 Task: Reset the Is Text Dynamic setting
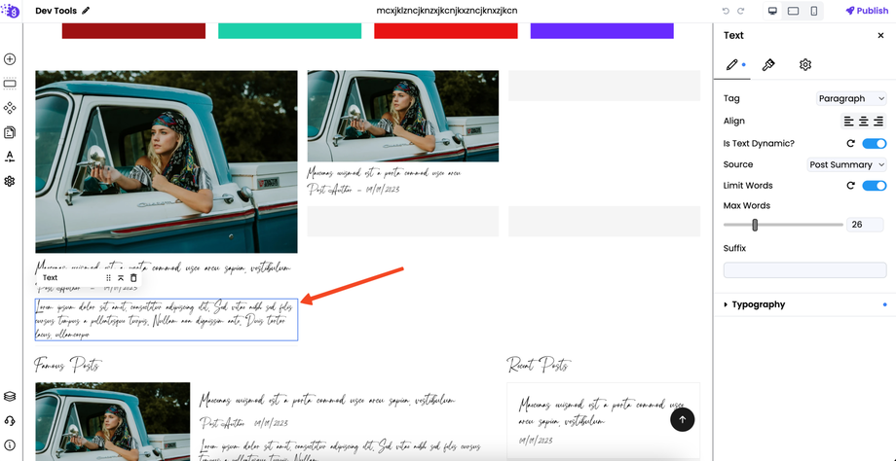pos(850,144)
